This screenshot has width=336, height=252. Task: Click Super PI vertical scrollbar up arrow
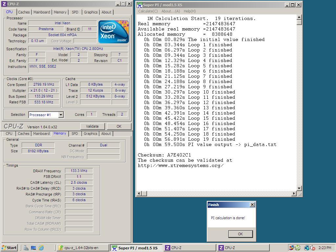click(299, 17)
